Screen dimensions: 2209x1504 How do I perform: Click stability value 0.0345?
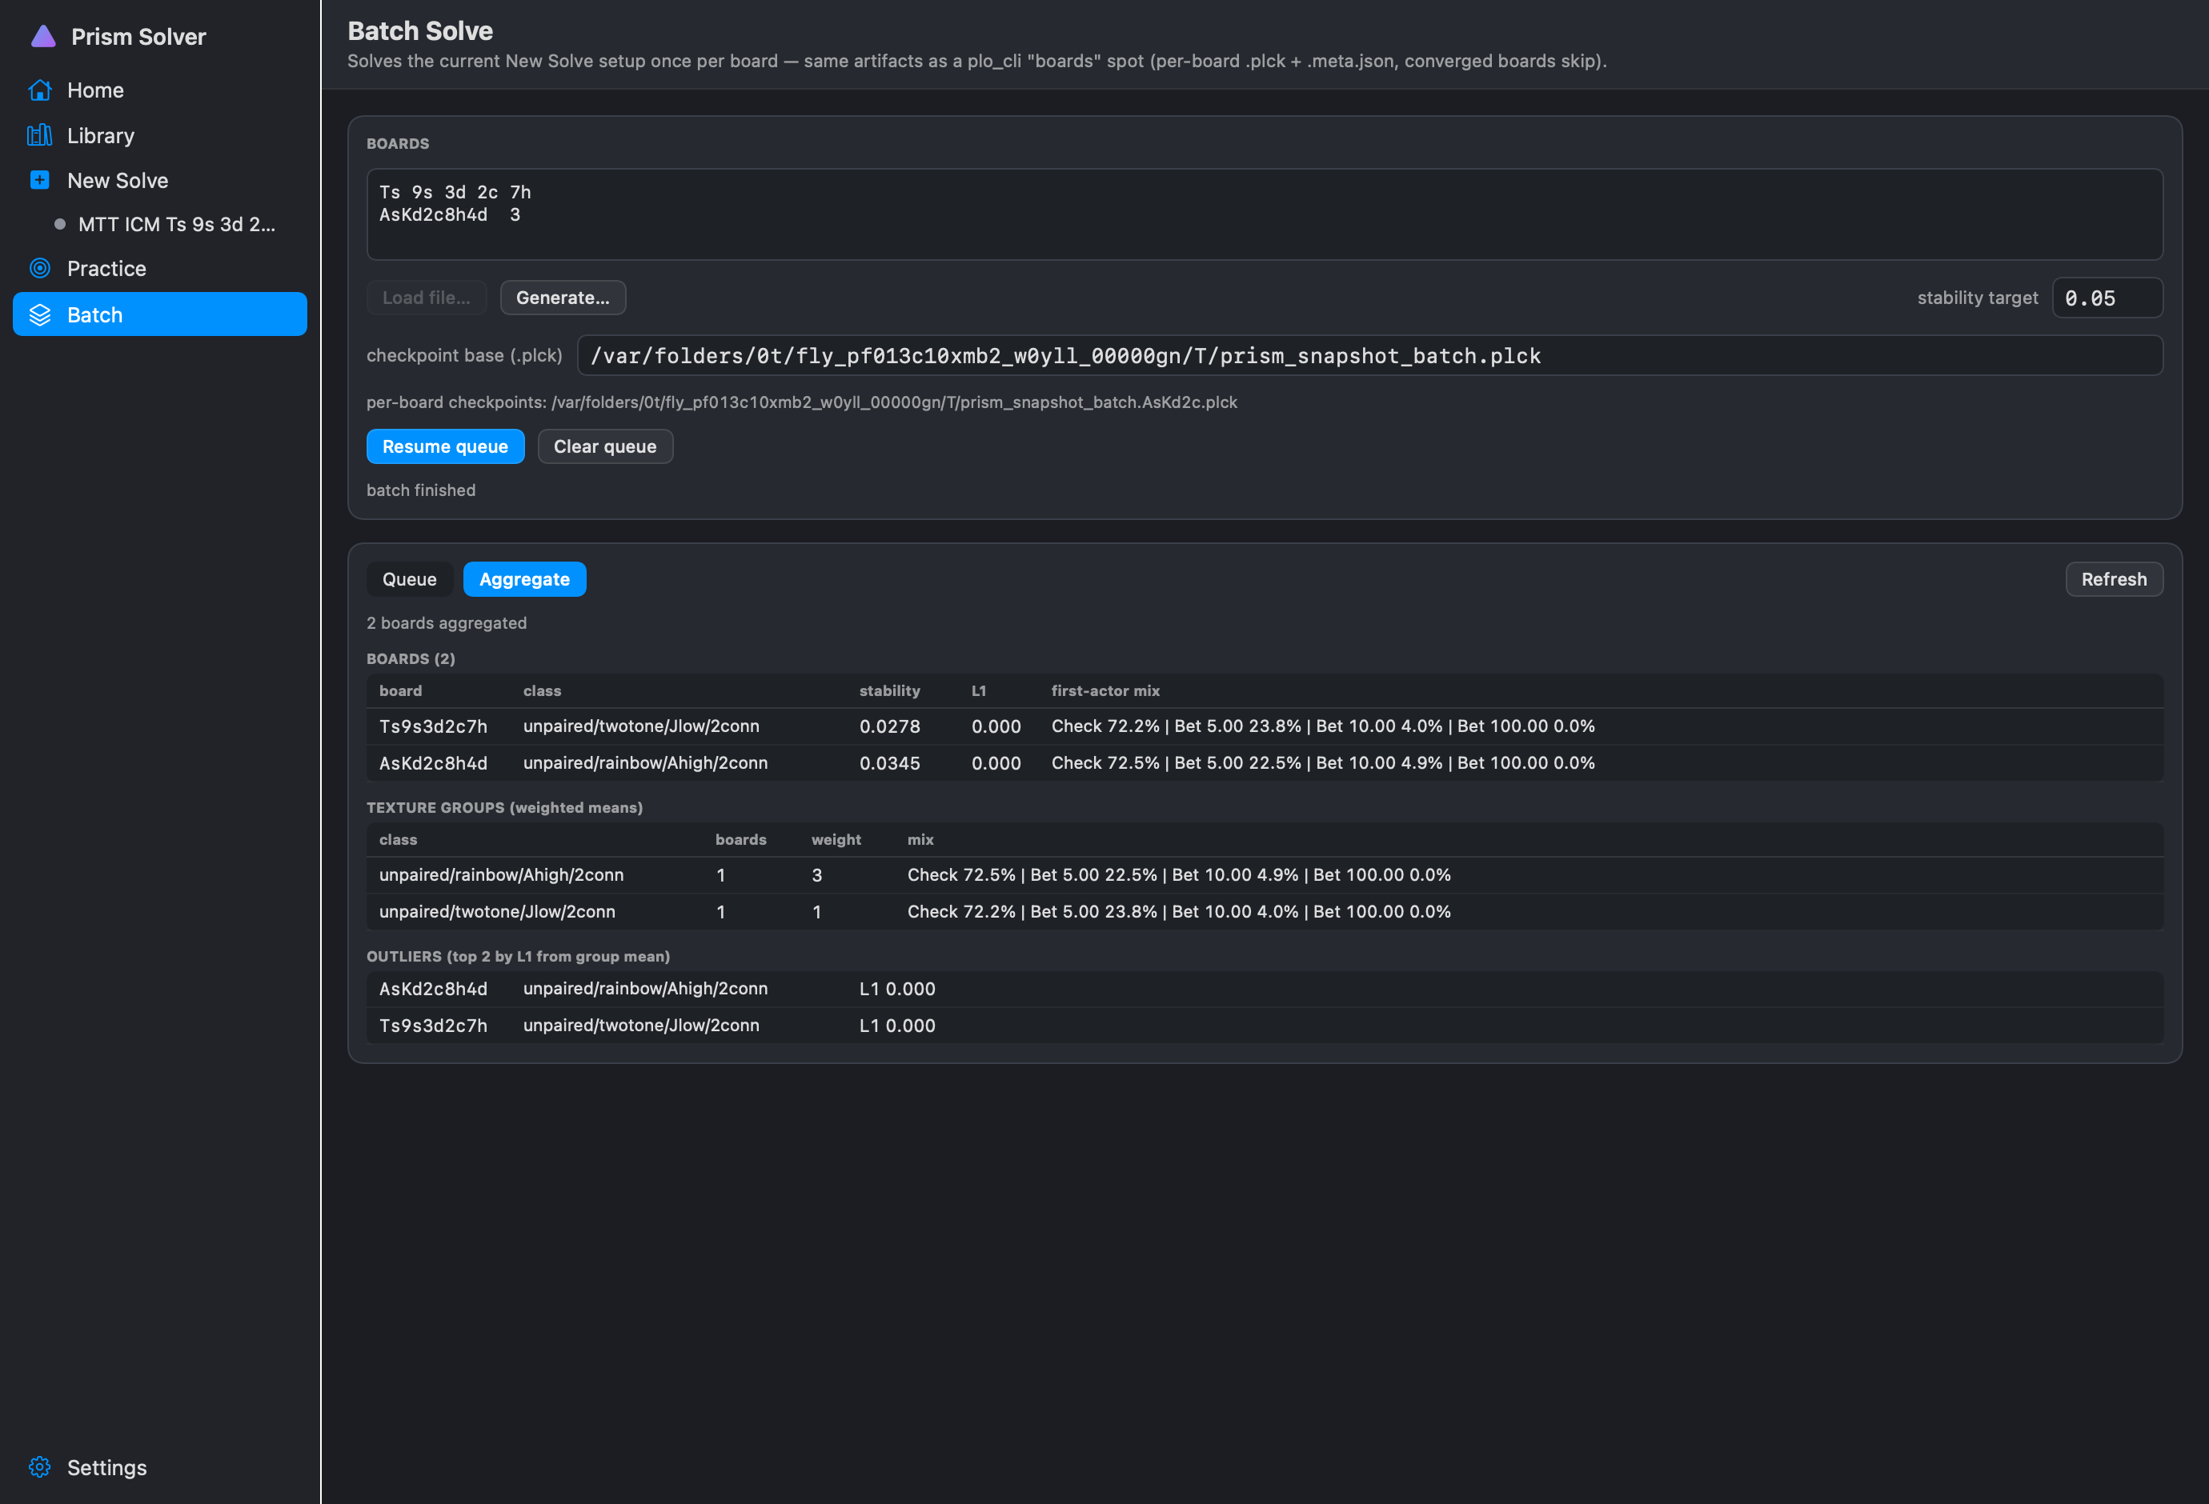888,763
